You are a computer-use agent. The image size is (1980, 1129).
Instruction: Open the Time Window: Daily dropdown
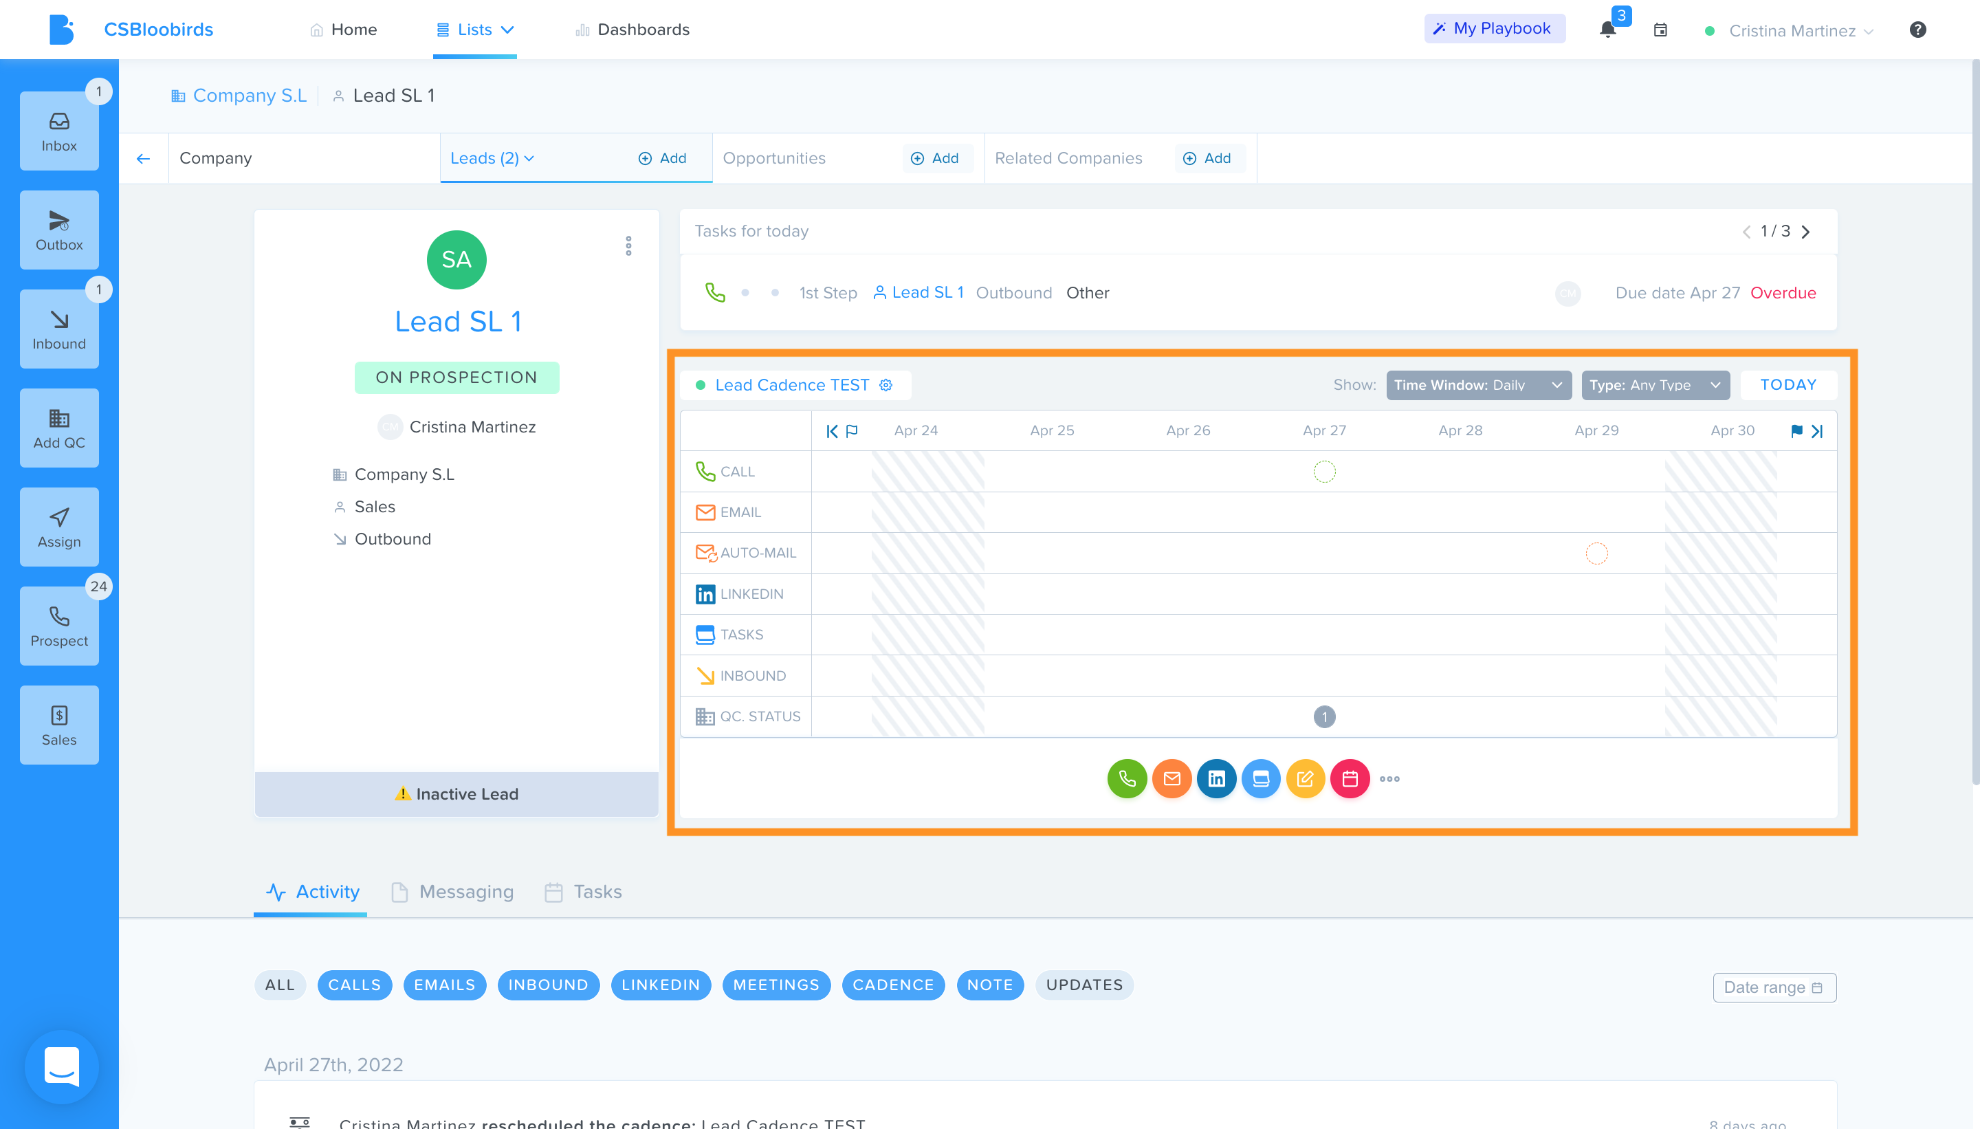[1478, 385]
